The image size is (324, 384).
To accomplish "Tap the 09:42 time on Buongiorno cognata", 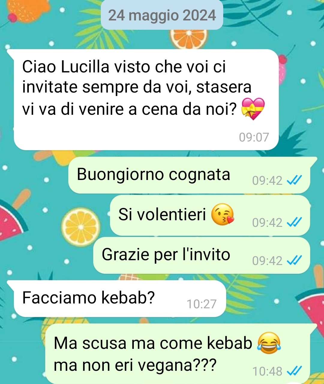I will click(x=267, y=181).
